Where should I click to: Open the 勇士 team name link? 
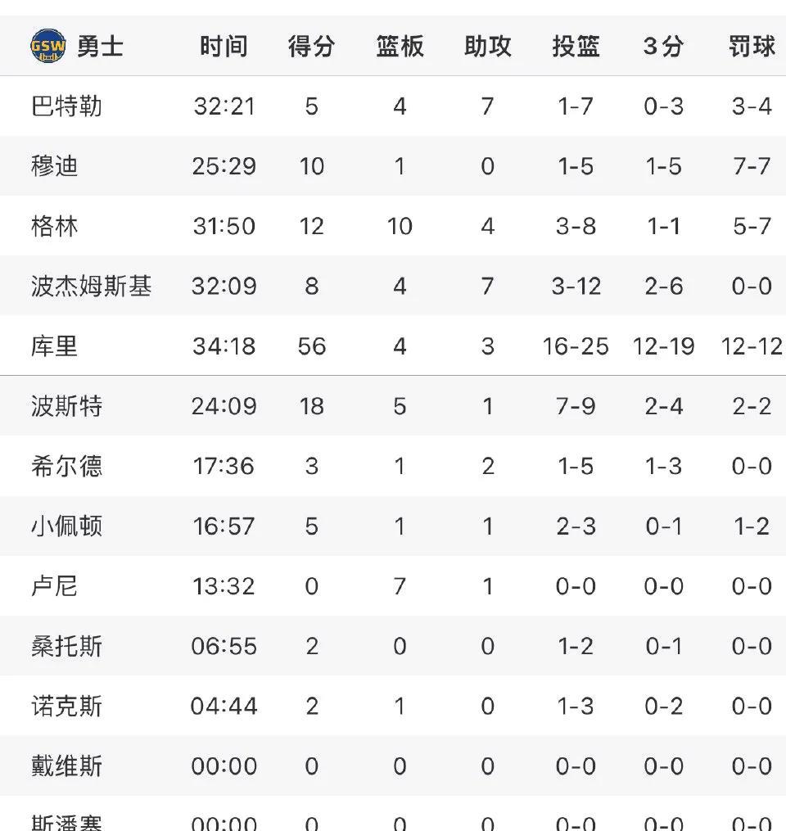(100, 46)
